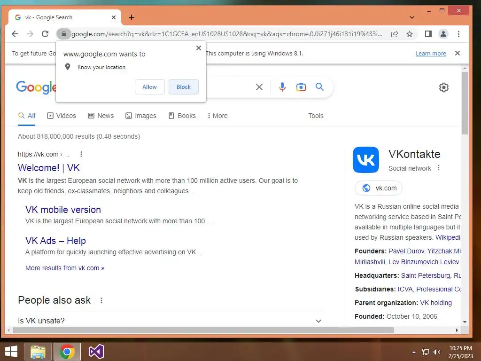
Task: Show hidden system tray icons
Action: (x=414, y=352)
